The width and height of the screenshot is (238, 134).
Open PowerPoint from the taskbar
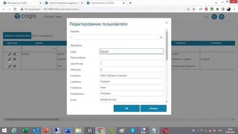pos(46,131)
